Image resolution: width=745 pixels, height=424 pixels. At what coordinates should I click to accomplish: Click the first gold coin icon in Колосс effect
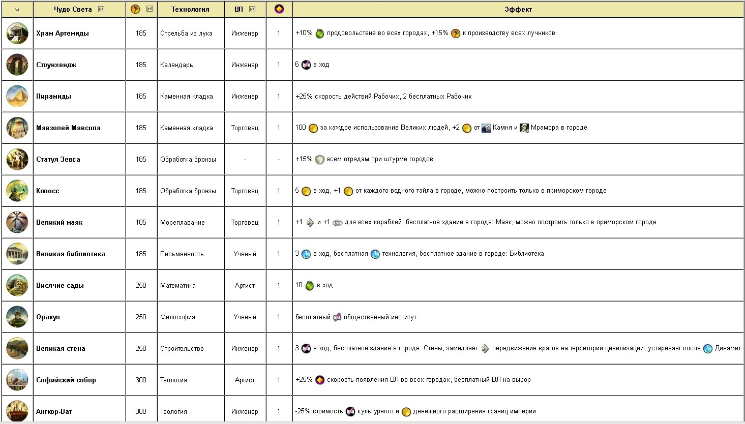[x=306, y=191]
